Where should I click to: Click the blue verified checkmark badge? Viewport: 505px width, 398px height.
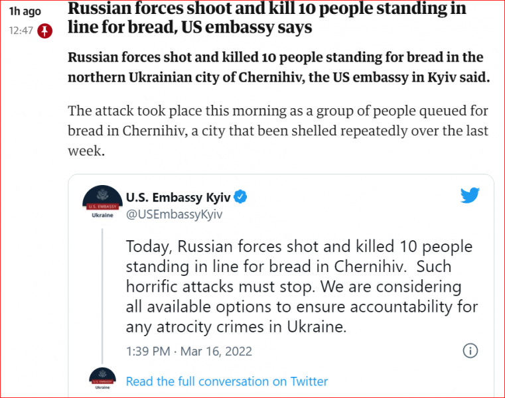(240, 197)
